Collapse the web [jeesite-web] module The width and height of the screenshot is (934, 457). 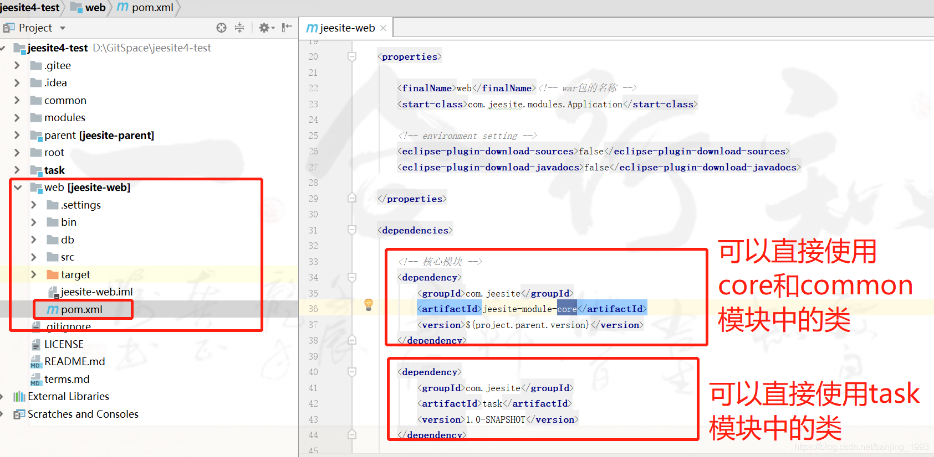click(x=18, y=187)
